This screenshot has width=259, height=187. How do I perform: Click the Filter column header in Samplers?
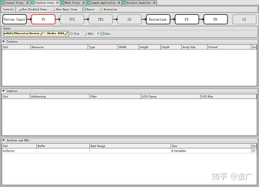(115, 96)
